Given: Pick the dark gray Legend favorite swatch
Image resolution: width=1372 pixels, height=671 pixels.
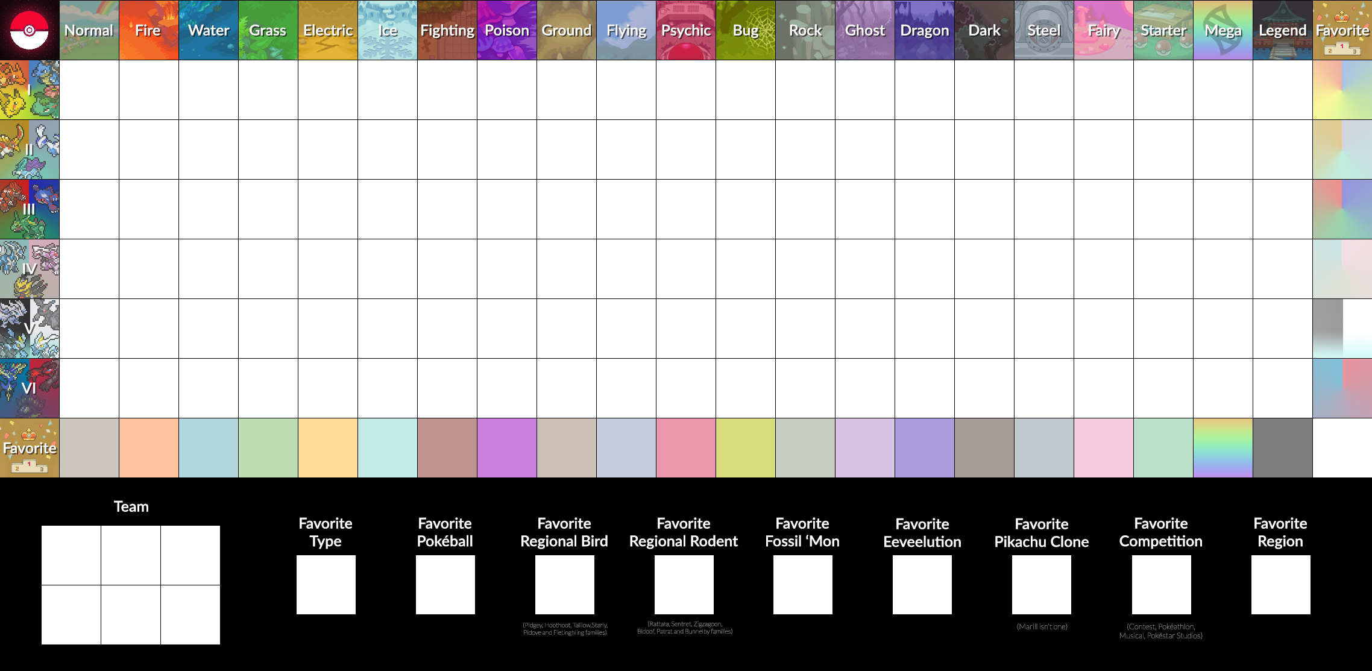Looking at the screenshot, I should tap(1283, 448).
